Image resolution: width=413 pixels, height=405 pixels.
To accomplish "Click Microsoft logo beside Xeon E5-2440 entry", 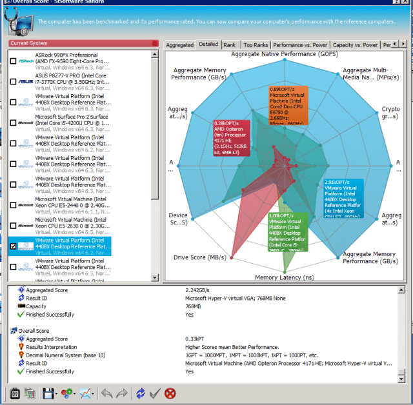I will [x=26, y=205].
